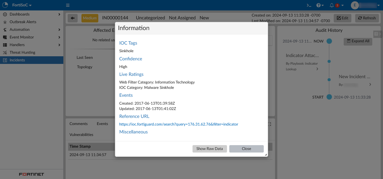Click the Threat Hunting icon
The height and width of the screenshot is (179, 383).
point(5,52)
